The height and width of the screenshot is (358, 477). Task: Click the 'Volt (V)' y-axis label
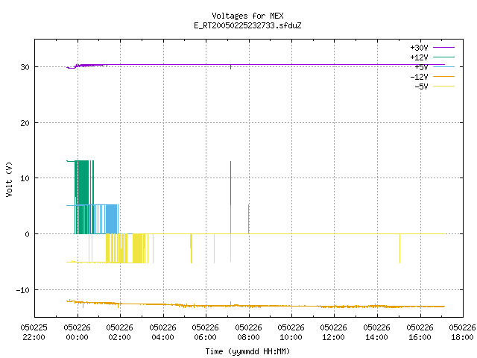tap(9, 179)
